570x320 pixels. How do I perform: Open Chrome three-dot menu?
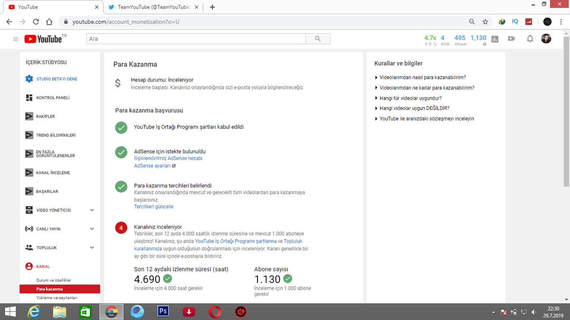click(561, 22)
